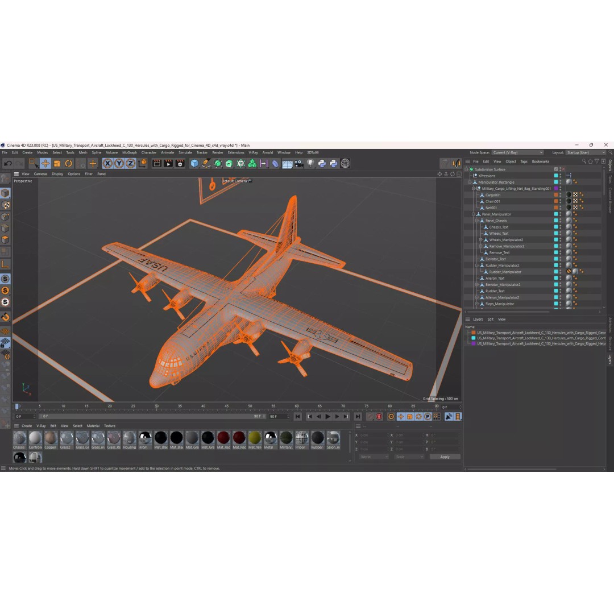The image size is (614, 614).
Task: Select the Scale tool
Action: click(57, 163)
